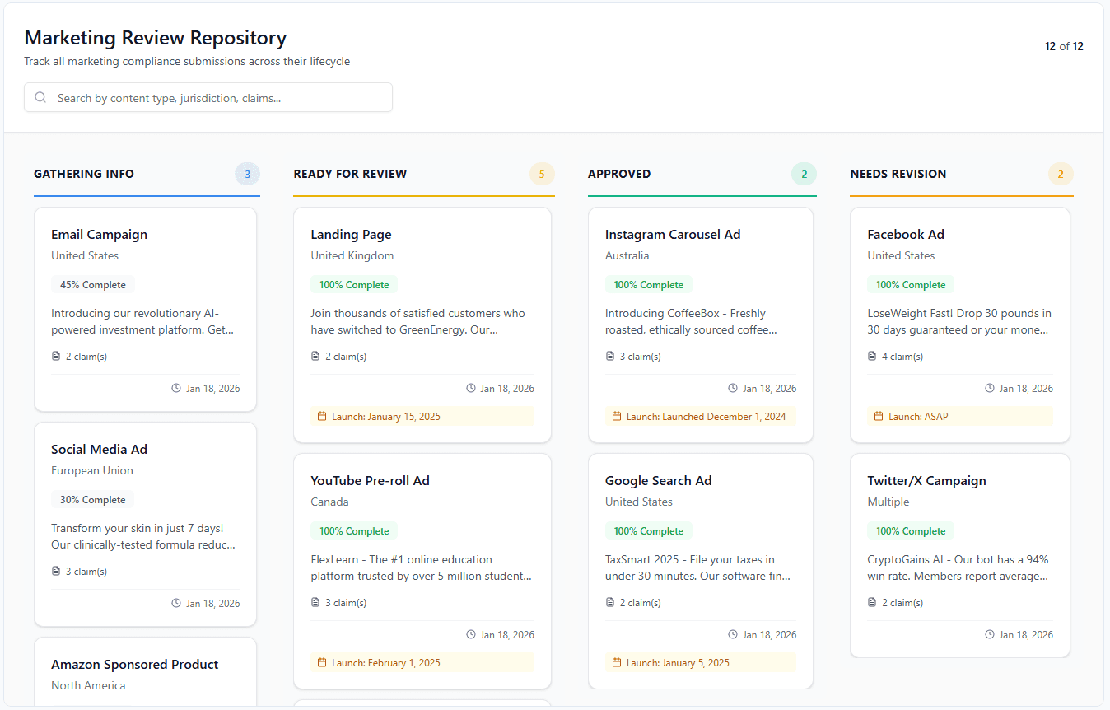The width and height of the screenshot is (1110, 710).
Task: Open the Instagram Carousel Ad card
Action: (701, 325)
